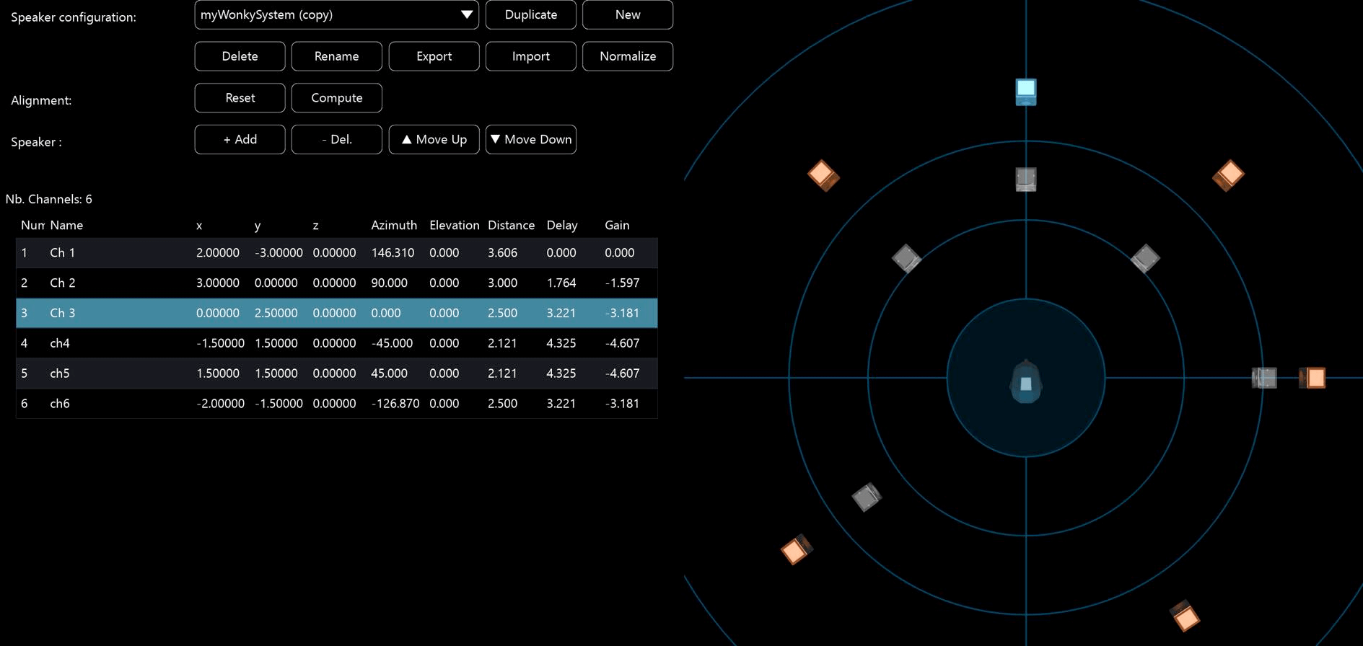
Task: Click the blue highlighted Ch 3 speaker icon
Action: (x=1025, y=92)
